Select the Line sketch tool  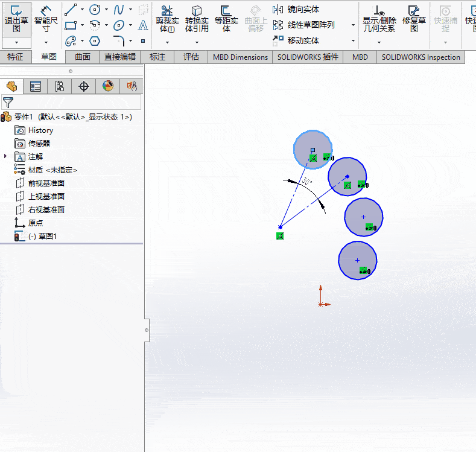pos(71,10)
